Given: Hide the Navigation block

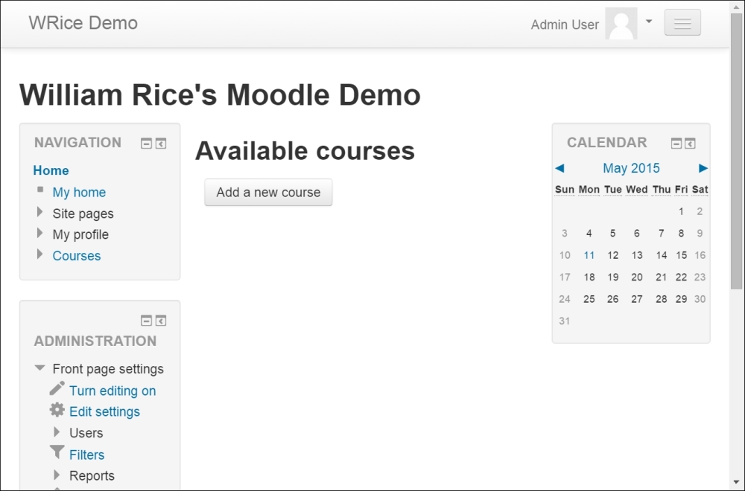Looking at the screenshot, I should click(146, 144).
